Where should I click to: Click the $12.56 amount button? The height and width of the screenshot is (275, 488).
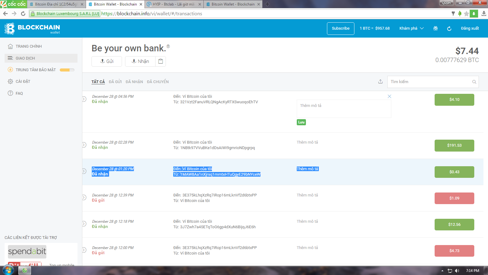[454, 225]
